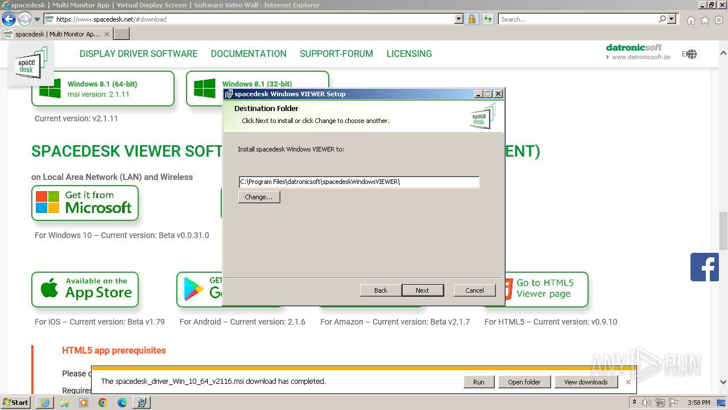
Task: Download Windows 8.1 (64-bit) driver
Action: 103,88
